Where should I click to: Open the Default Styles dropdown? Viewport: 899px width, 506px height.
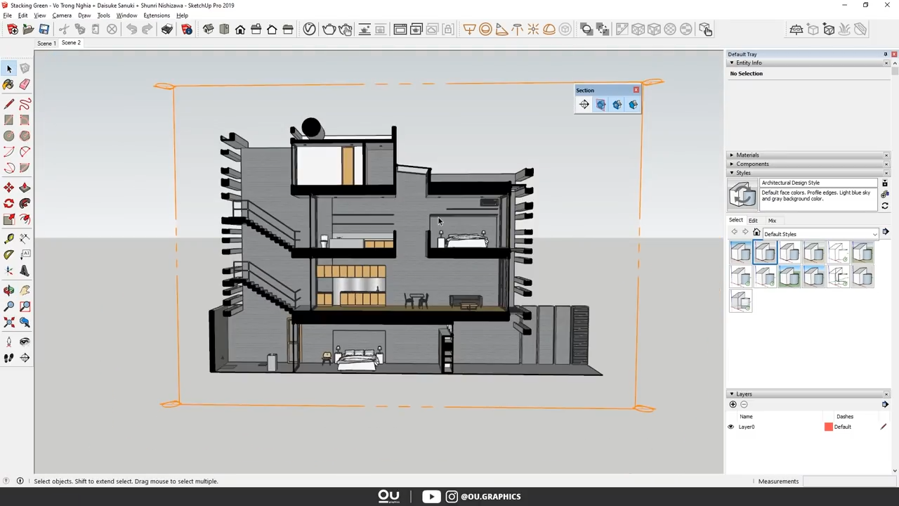(x=820, y=234)
